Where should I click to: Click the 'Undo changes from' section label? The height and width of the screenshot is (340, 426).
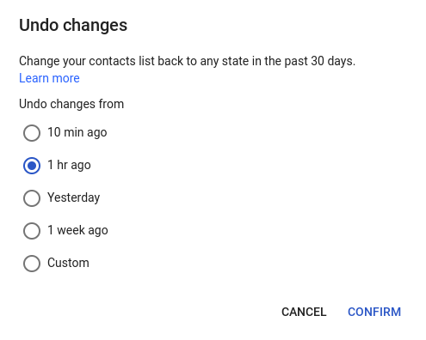(x=71, y=104)
